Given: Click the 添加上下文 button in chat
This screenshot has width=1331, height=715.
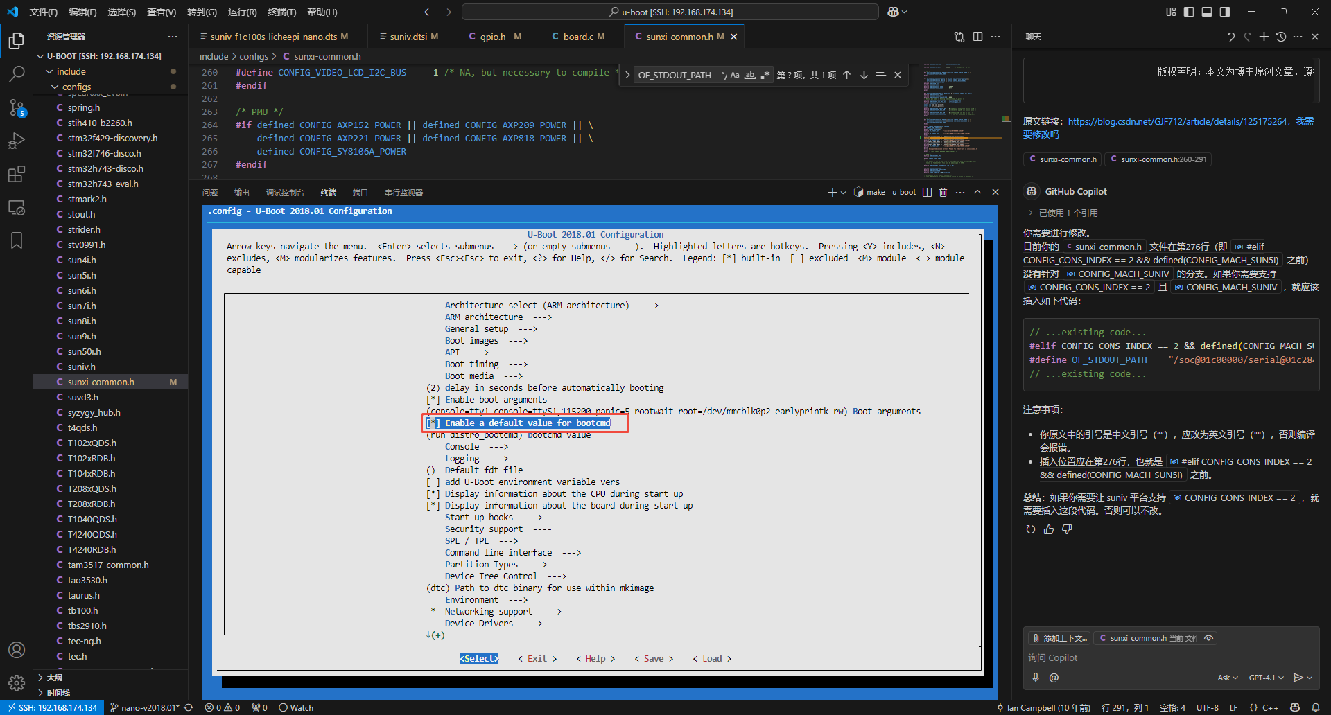Looking at the screenshot, I should (x=1059, y=638).
